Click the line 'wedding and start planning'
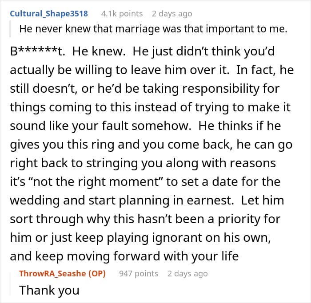 point(147,200)
